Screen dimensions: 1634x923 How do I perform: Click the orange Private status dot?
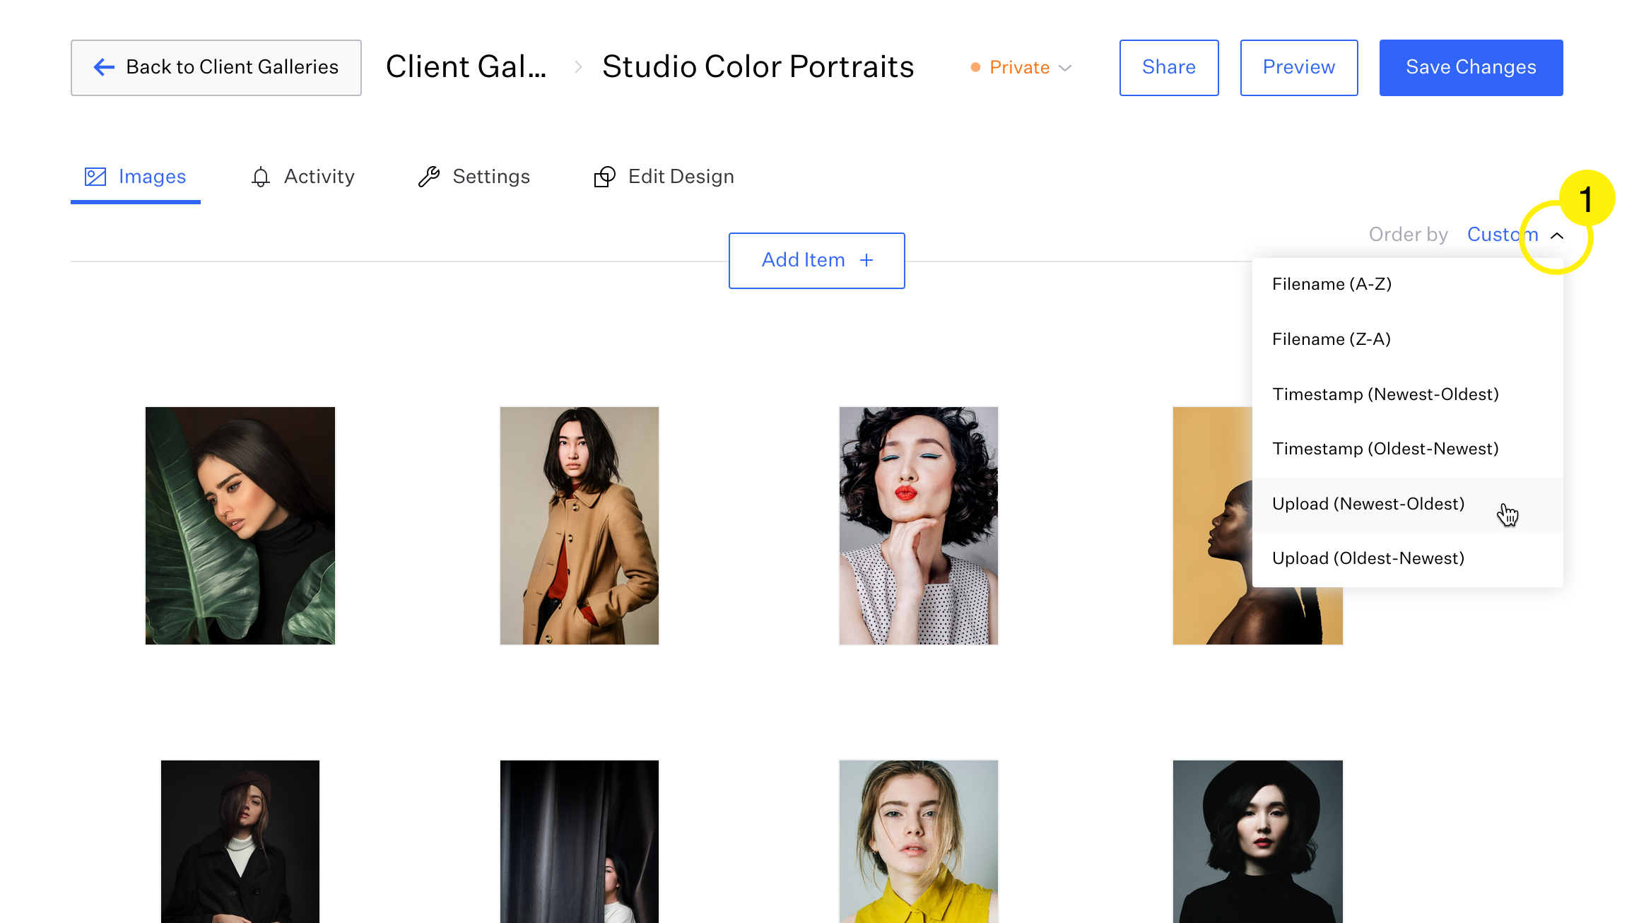point(975,67)
